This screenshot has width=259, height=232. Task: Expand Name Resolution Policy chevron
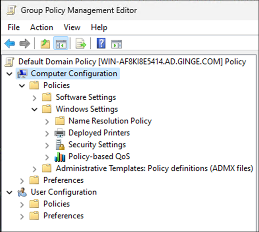(47, 122)
